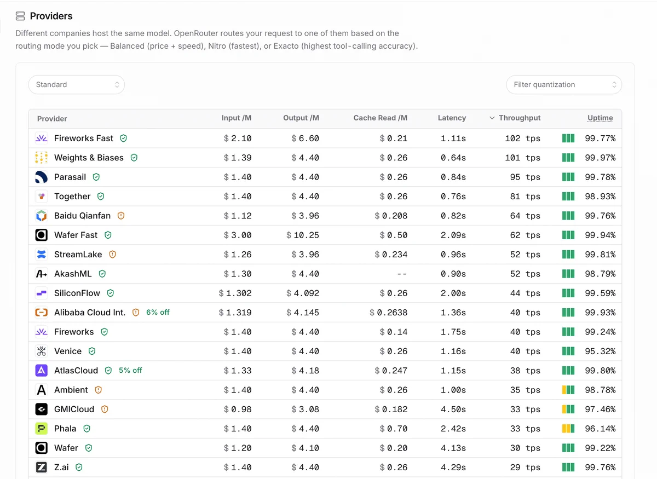Click the AkashML provider logo
The height and width of the screenshot is (479, 657).
42,274
